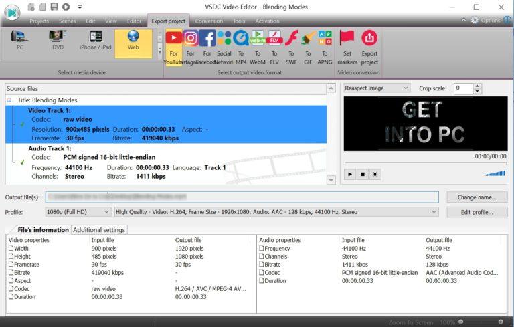The image size is (514, 327).
Task: Open the View ribbon tab
Action: point(111,21)
